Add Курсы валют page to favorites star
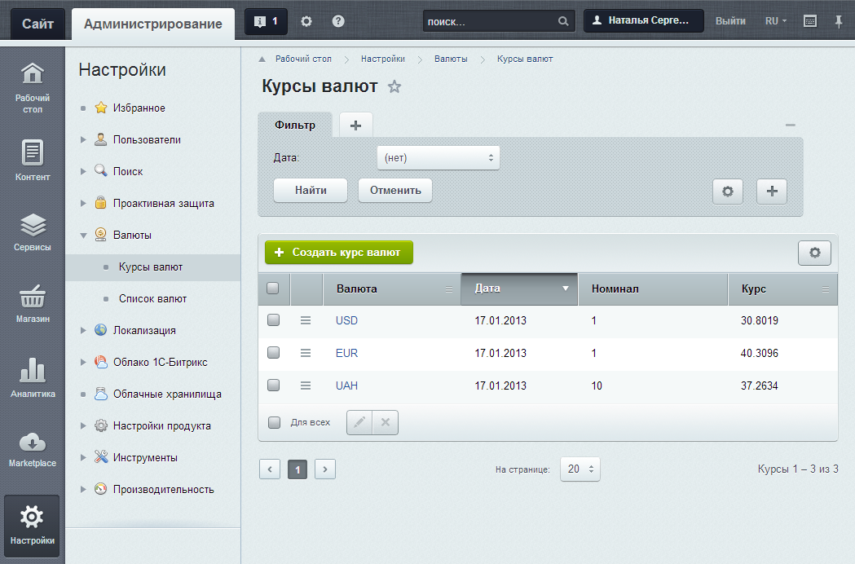This screenshot has height=564, width=855. click(x=394, y=87)
